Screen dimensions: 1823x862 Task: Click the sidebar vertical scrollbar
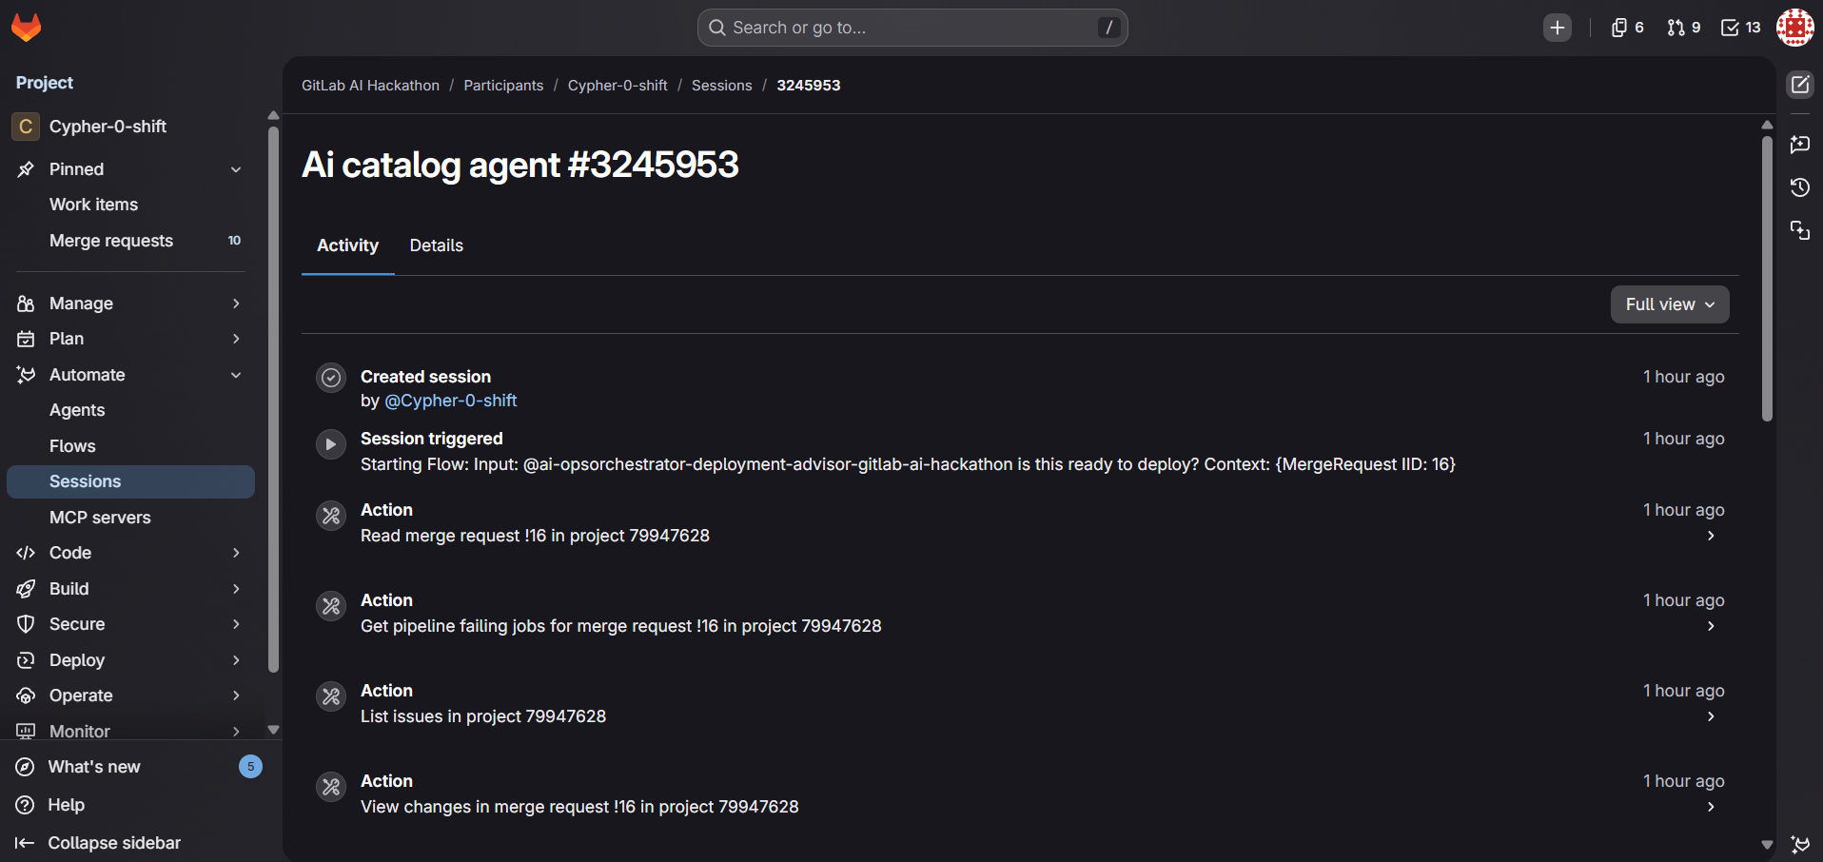tap(273, 400)
